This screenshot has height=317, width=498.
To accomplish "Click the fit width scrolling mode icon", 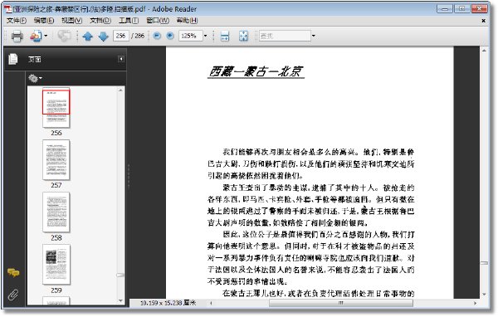I will click(x=225, y=36).
